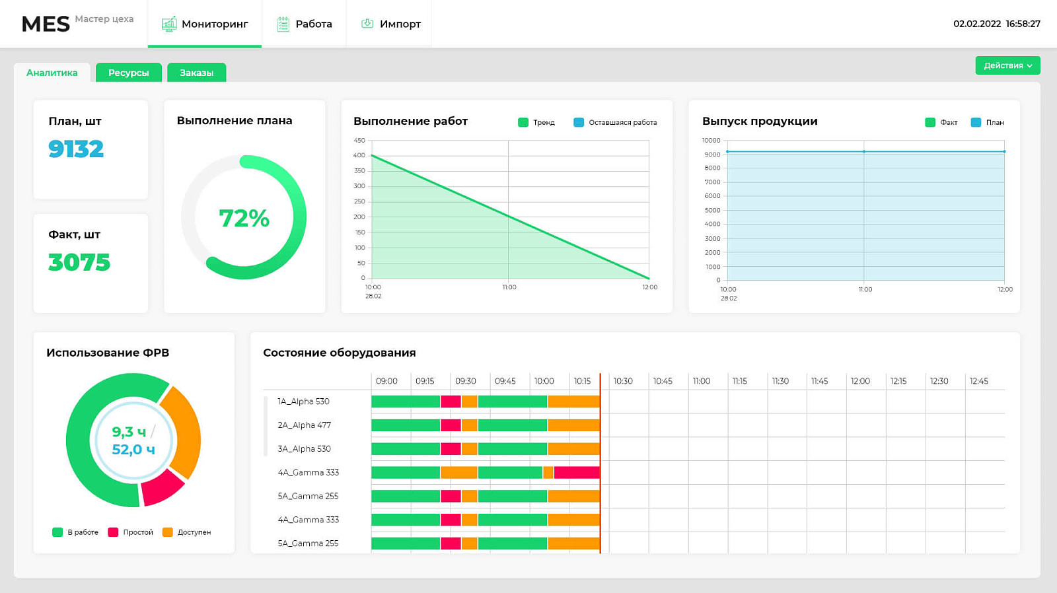
Task: Select the 1A_Alpha 530 equipment row
Action: click(634, 401)
